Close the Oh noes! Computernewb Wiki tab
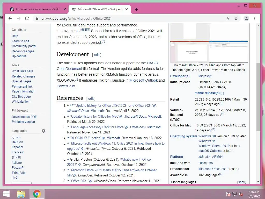Screen dimensions: 265x199 click(64, 9)
